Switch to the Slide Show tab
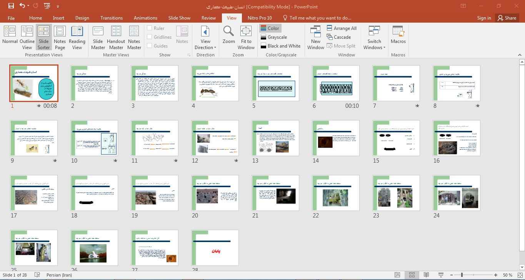The height and width of the screenshot is (280, 525). (x=179, y=18)
